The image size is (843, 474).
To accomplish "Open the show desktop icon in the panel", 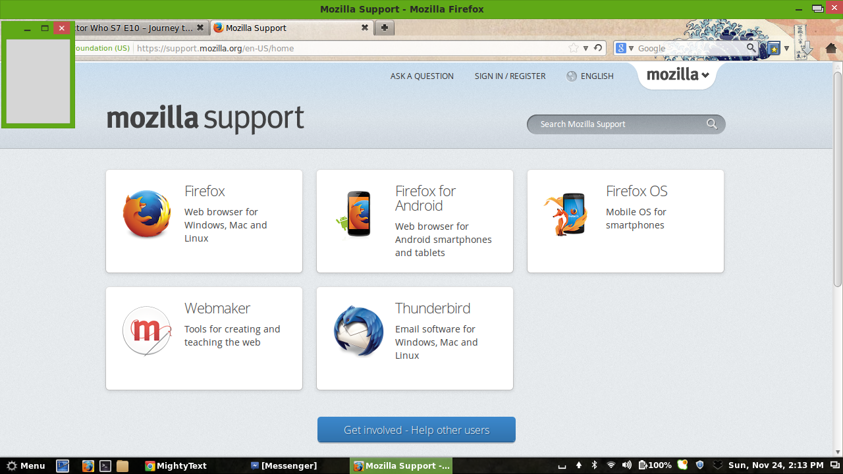I will [x=63, y=465].
